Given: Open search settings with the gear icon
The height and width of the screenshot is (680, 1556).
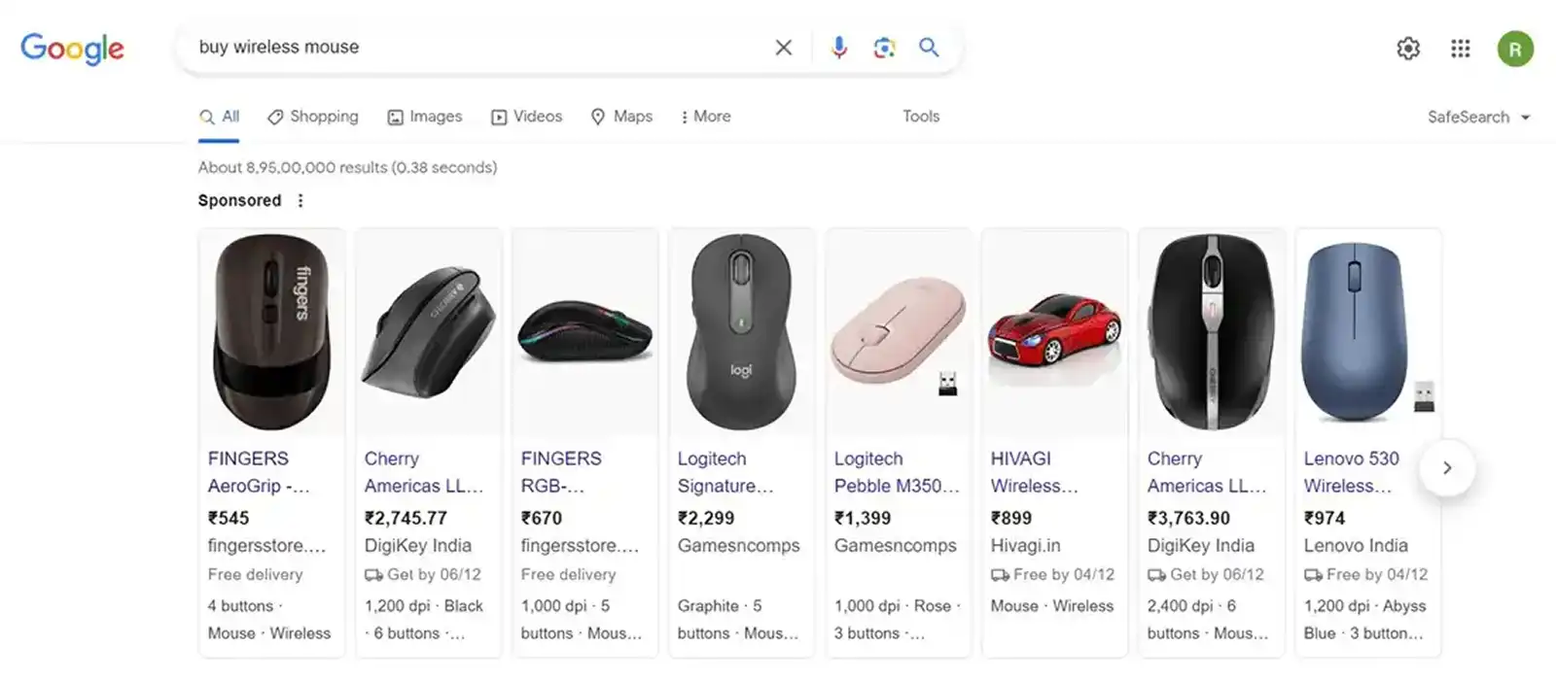Looking at the screenshot, I should (x=1407, y=48).
